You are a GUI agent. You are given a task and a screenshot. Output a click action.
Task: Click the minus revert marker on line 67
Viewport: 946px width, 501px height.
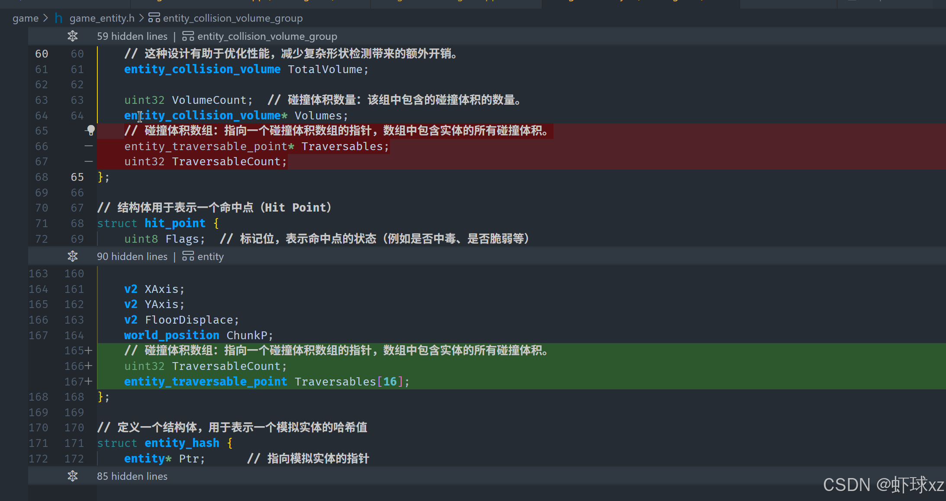[89, 161]
